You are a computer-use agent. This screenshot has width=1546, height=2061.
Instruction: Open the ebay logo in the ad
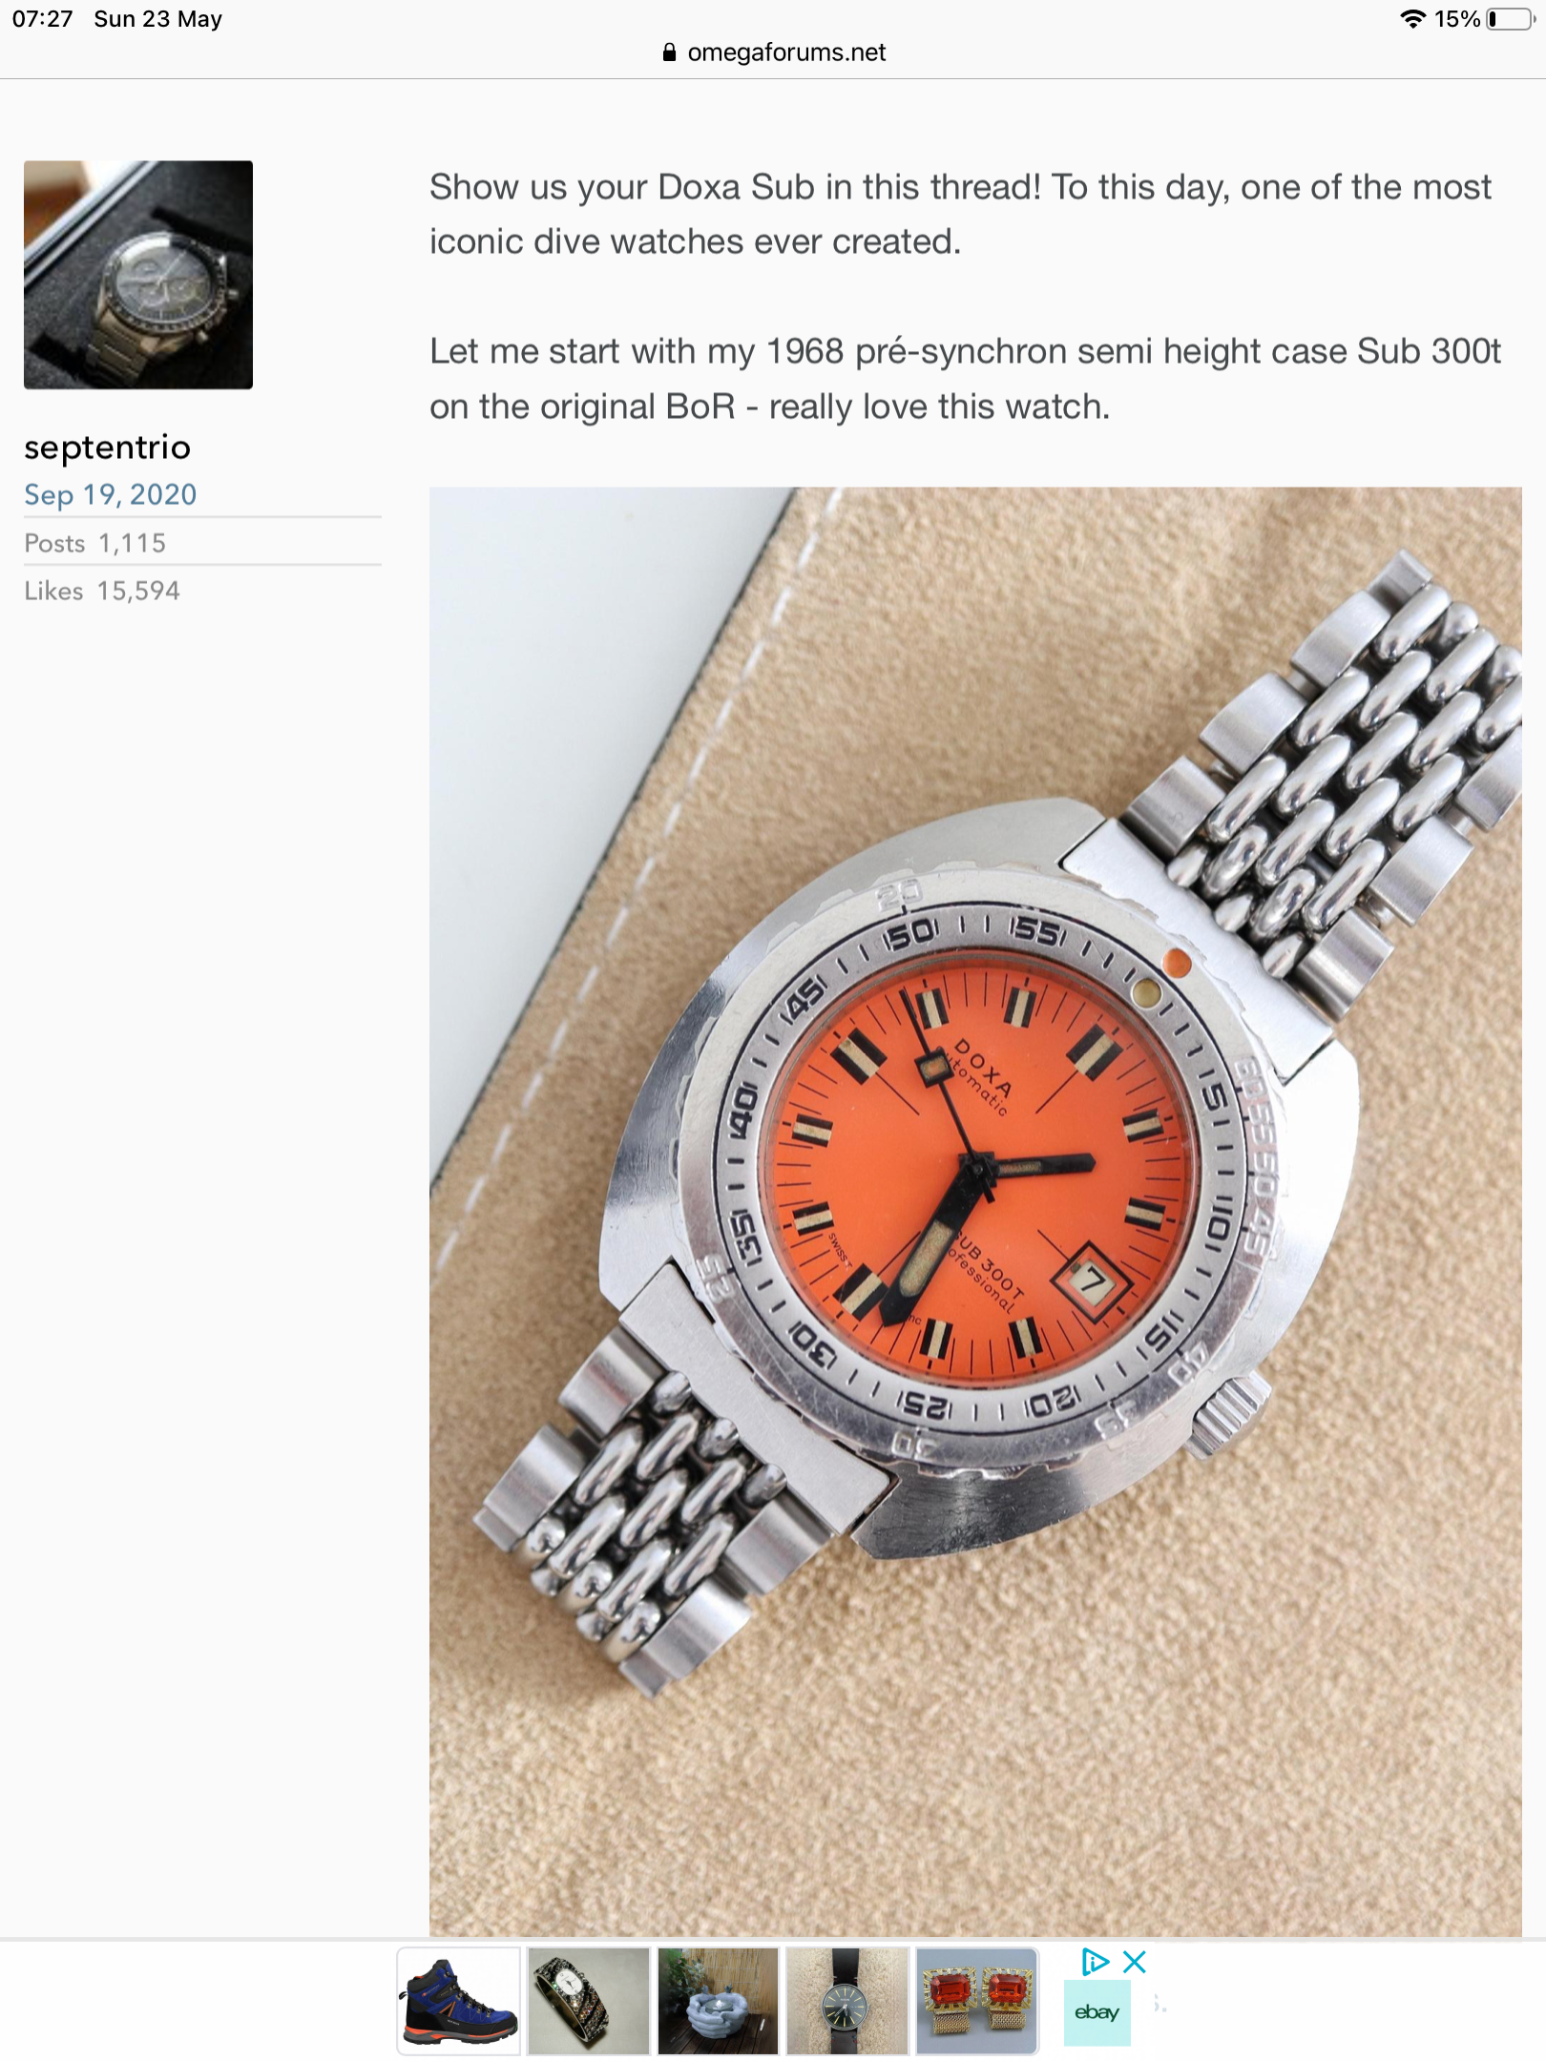pyautogui.click(x=1097, y=2012)
